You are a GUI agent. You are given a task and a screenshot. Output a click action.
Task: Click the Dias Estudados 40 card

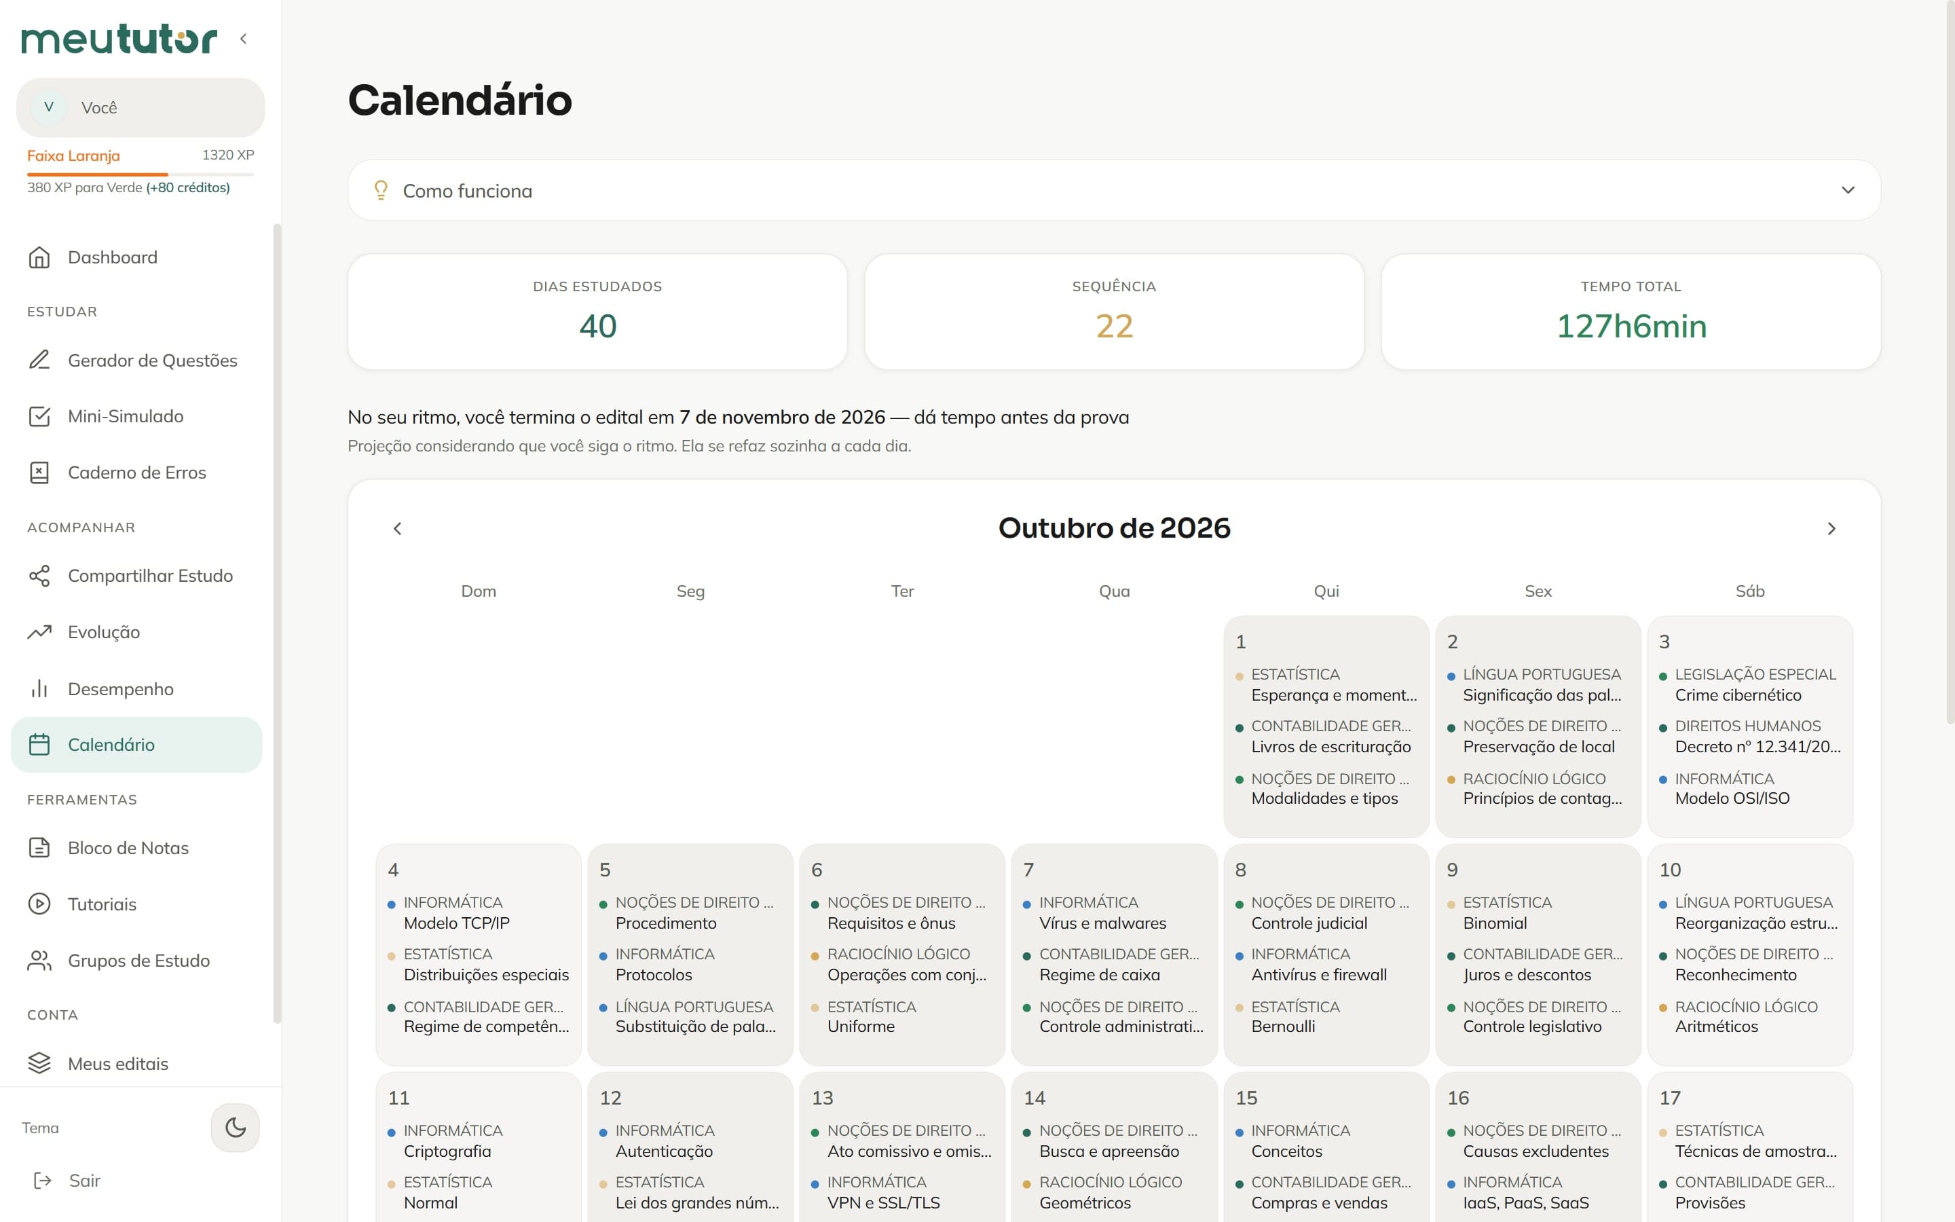pos(597,312)
